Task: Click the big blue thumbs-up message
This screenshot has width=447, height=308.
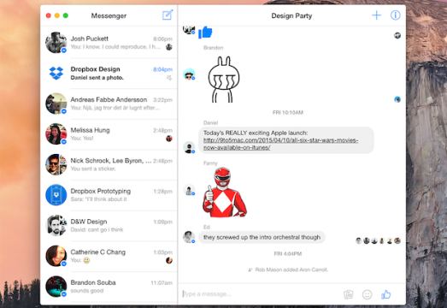Action: pos(205,32)
